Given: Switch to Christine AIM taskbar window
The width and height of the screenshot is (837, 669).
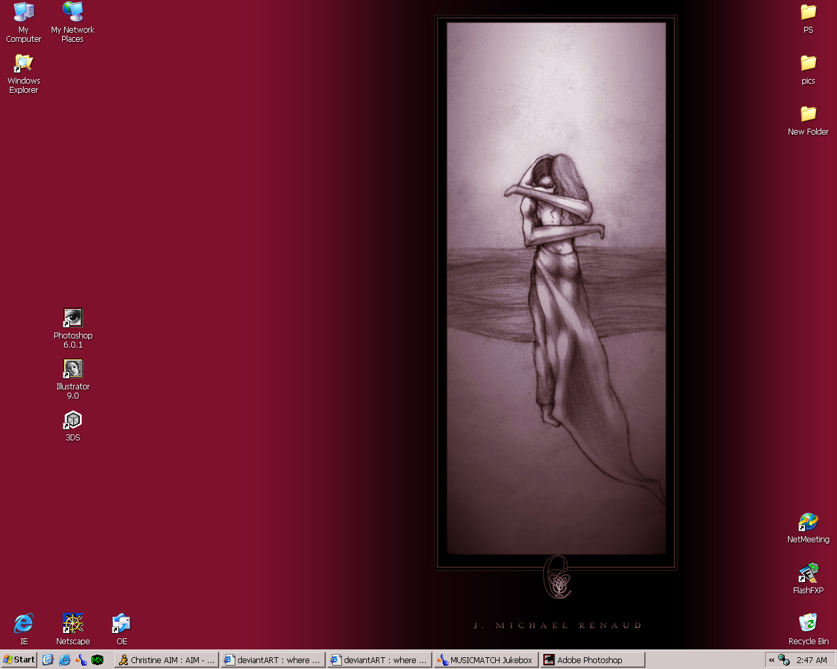Looking at the screenshot, I should (167, 660).
